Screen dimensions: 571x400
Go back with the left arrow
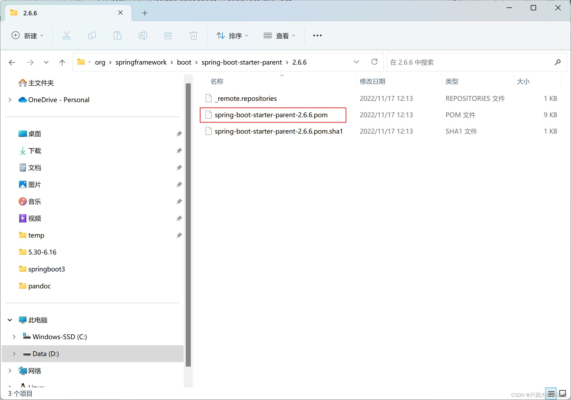tap(12, 62)
